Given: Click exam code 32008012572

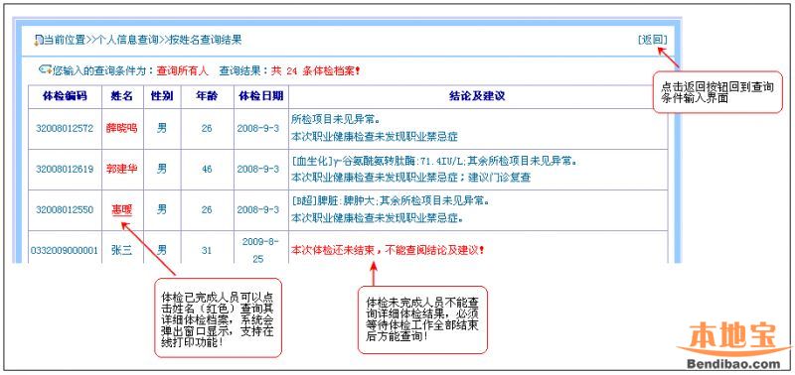Looking at the screenshot, I should [x=65, y=129].
